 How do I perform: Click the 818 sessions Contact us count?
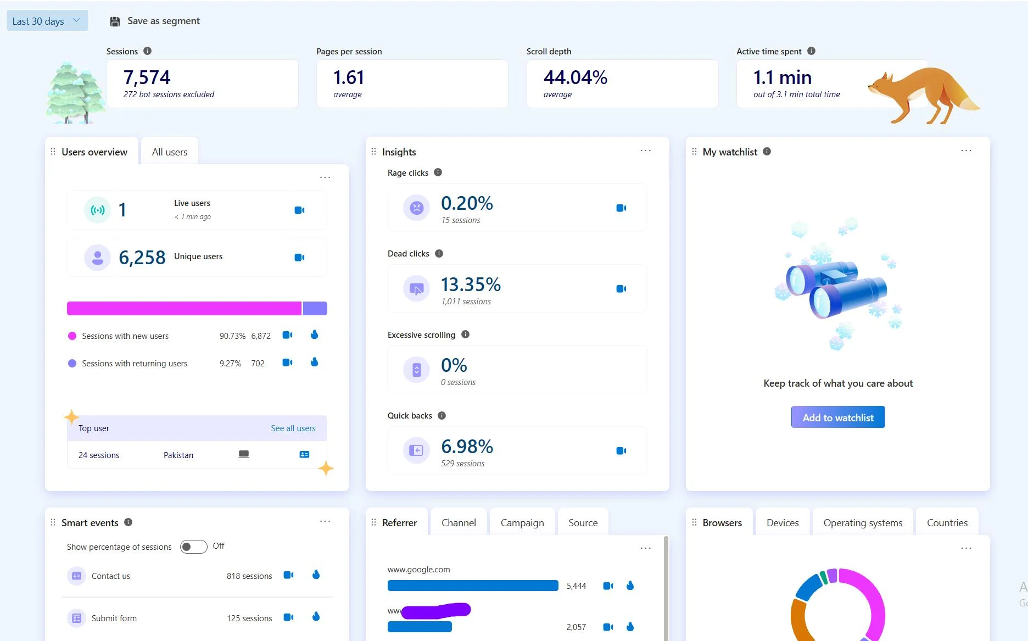249,576
